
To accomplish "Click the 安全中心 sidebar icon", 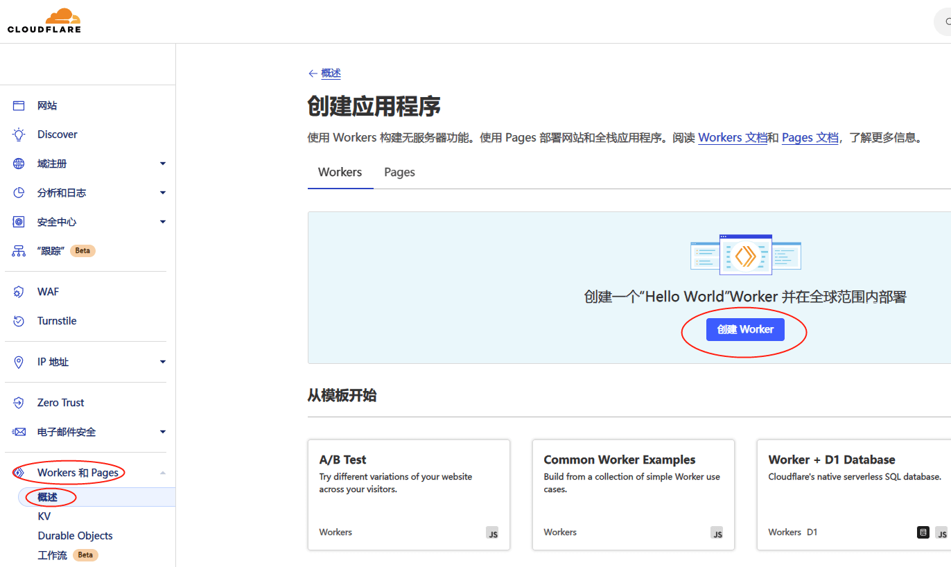I will [19, 222].
